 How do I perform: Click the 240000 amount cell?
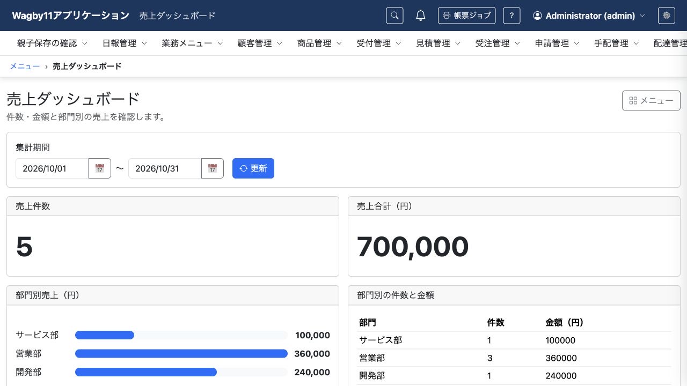coord(561,376)
